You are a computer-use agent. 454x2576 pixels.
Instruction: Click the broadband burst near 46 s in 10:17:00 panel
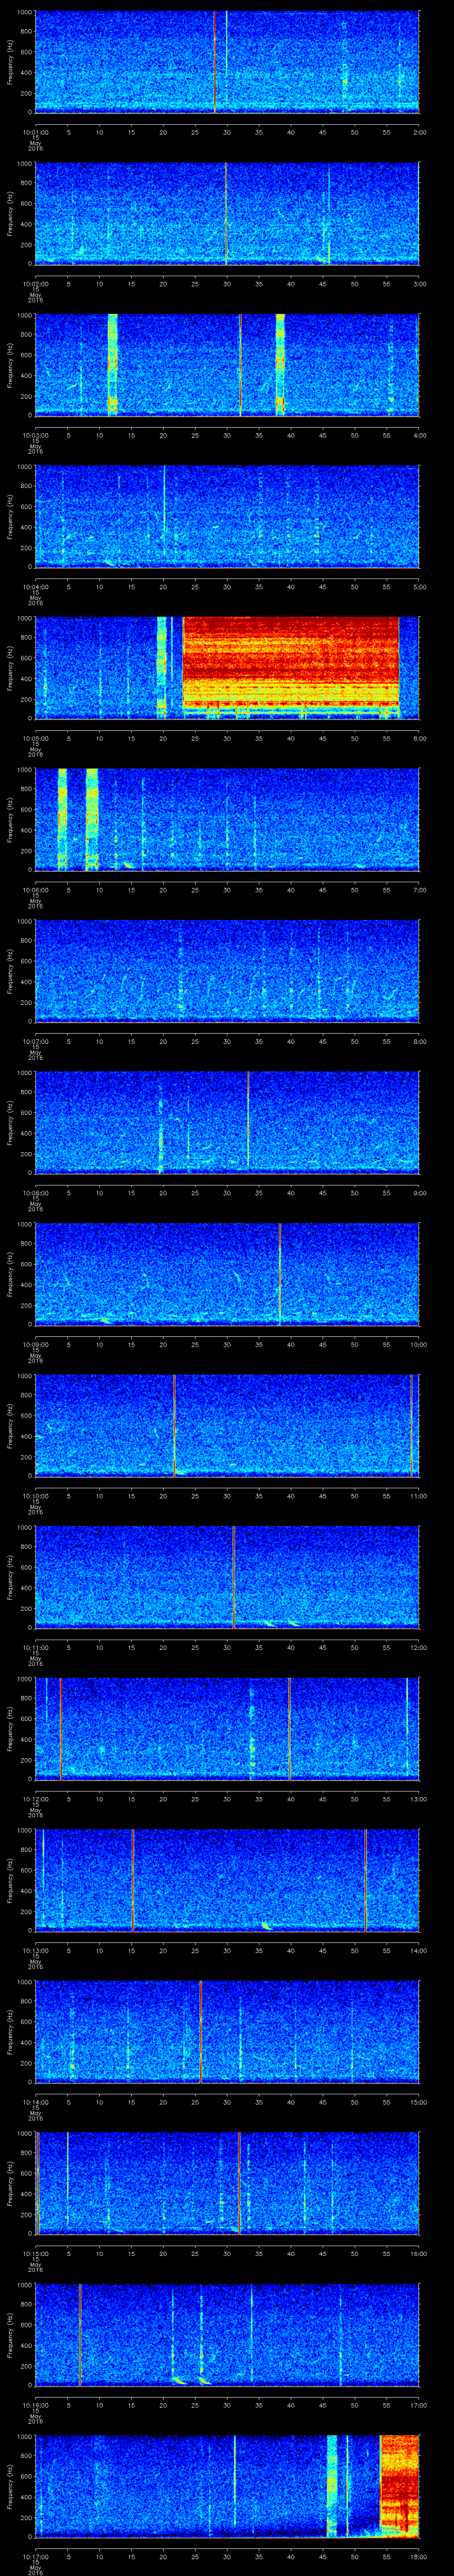tap(332, 2485)
